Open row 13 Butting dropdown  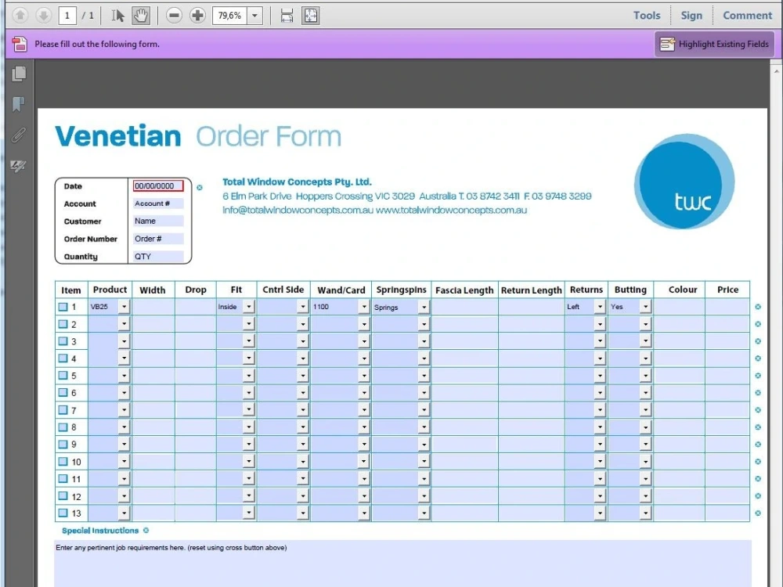point(646,513)
